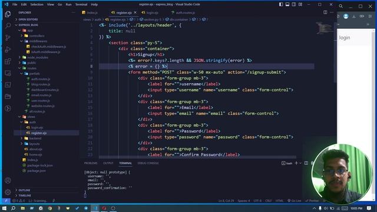Viewport: 377px width, 212px height.
Task: Add a new terminal with plus icon
Action: 296,163
